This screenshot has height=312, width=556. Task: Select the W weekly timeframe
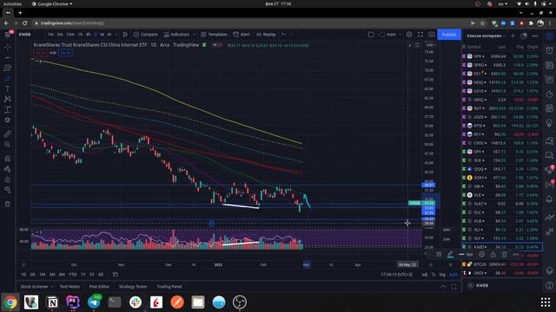(103, 35)
